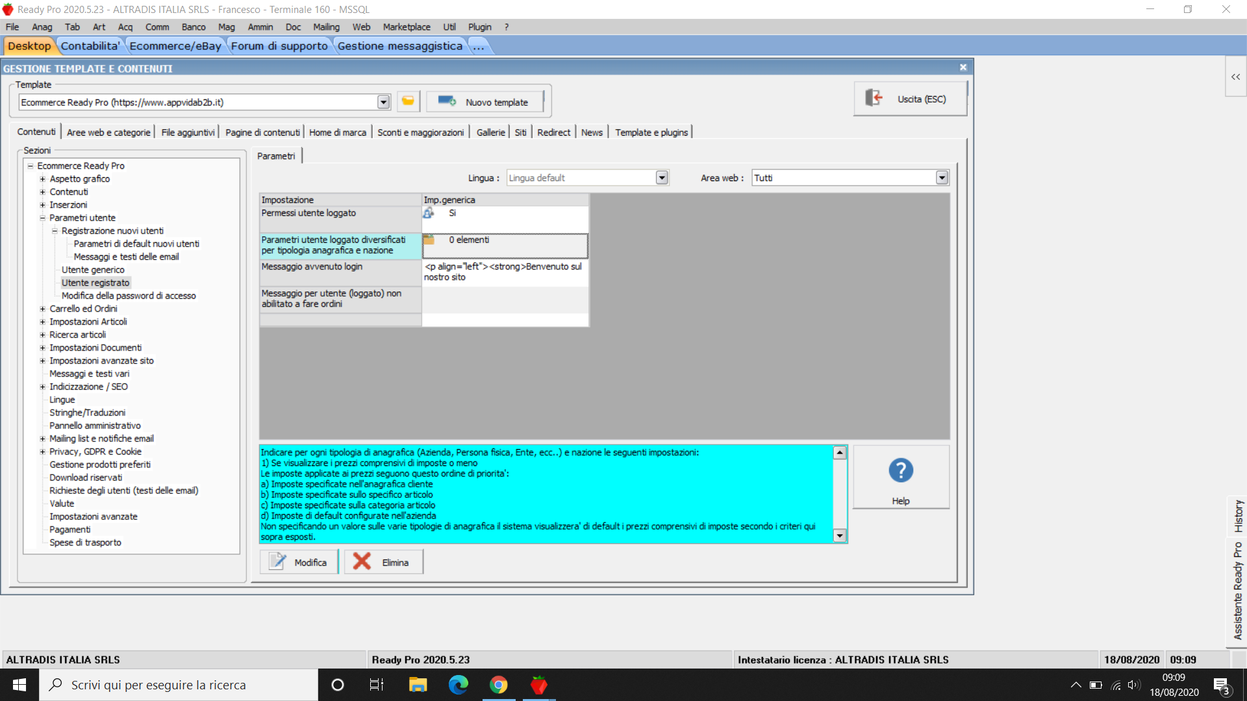Select Utente generico in the tree
The height and width of the screenshot is (701, 1247).
tap(93, 270)
